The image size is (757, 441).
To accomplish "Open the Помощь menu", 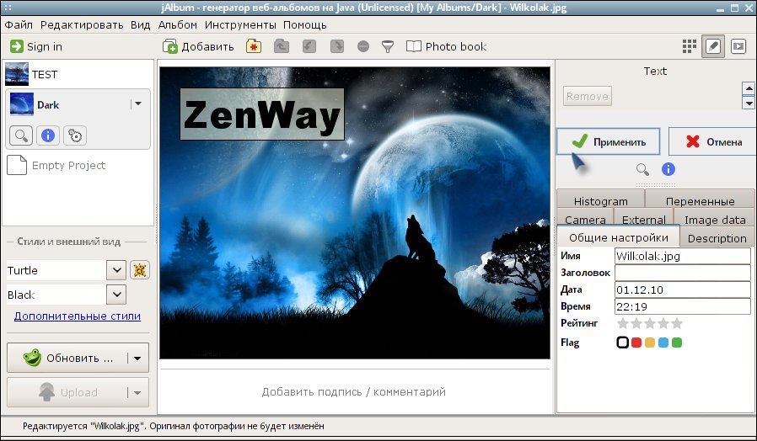I will 305,25.
